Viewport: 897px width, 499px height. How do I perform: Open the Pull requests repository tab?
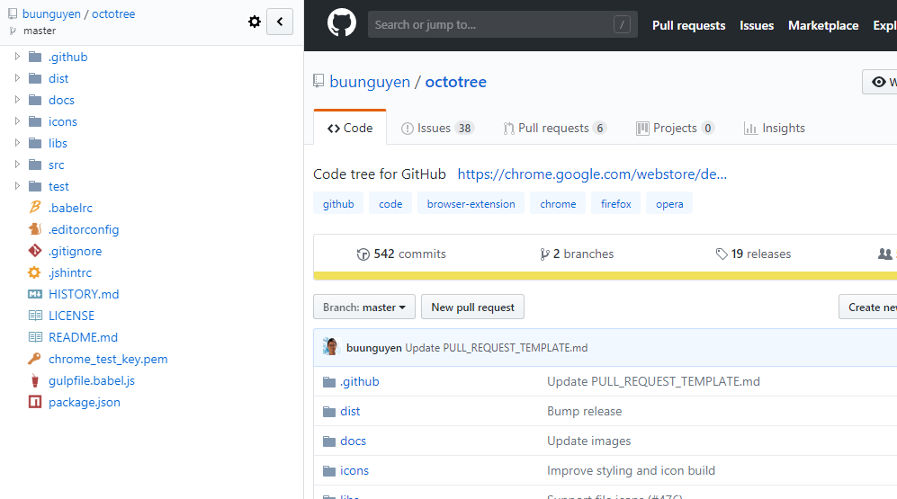coord(554,128)
